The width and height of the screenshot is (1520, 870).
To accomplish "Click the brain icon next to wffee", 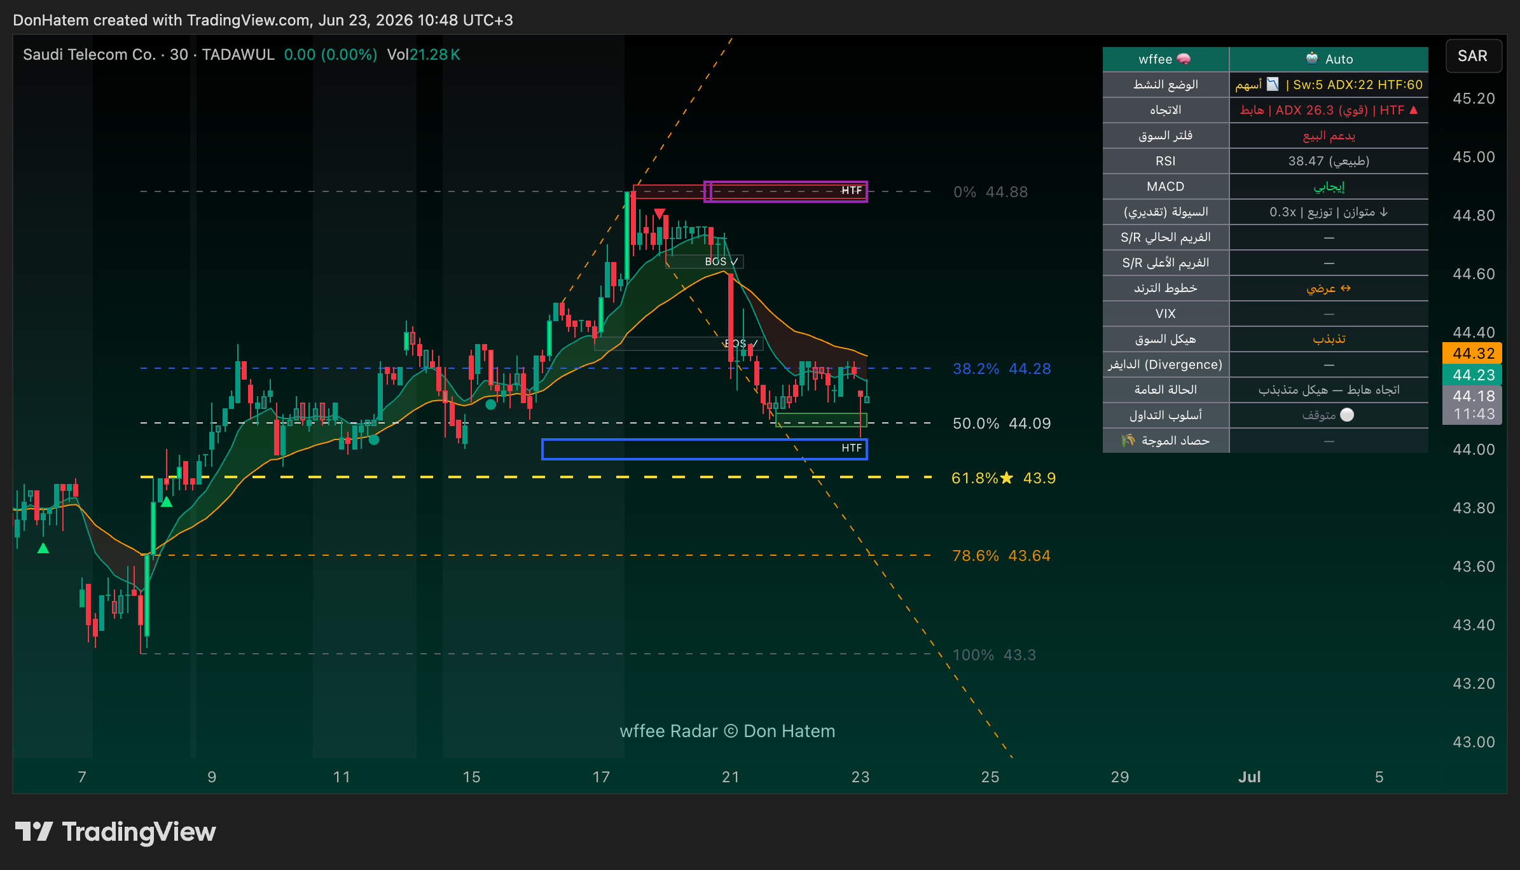I will tap(1184, 59).
